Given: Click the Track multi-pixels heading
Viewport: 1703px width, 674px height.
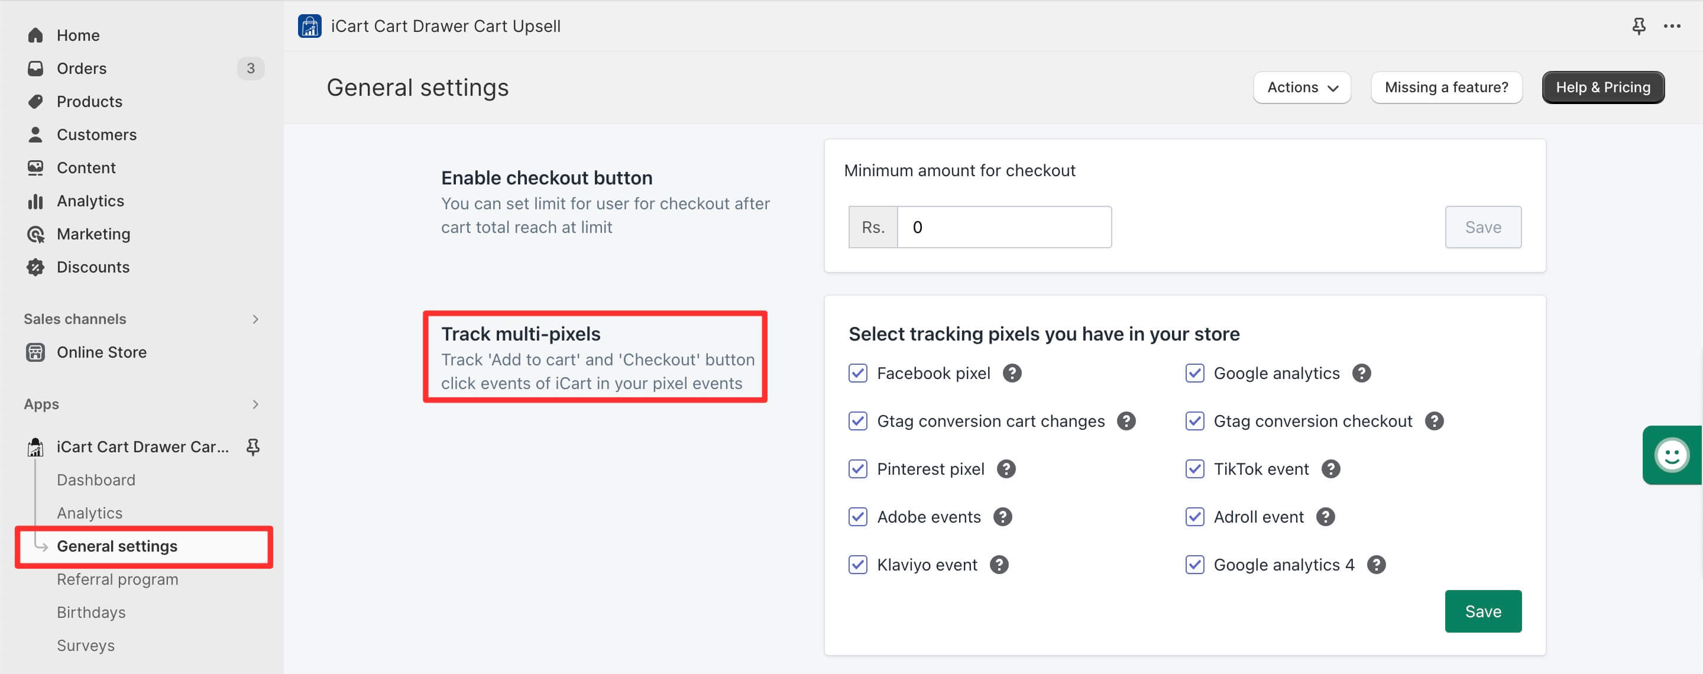Looking at the screenshot, I should (520, 333).
